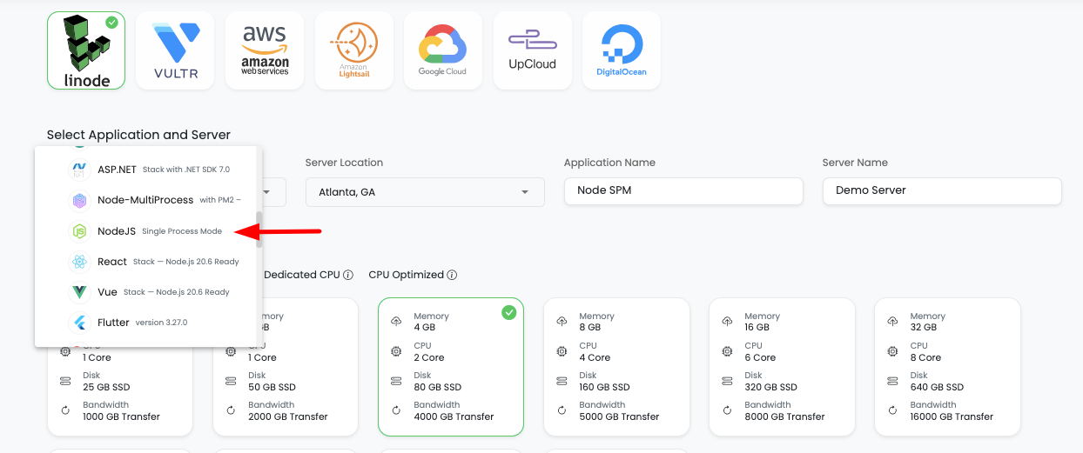Choose Amazon Web Services provider card

click(265, 50)
